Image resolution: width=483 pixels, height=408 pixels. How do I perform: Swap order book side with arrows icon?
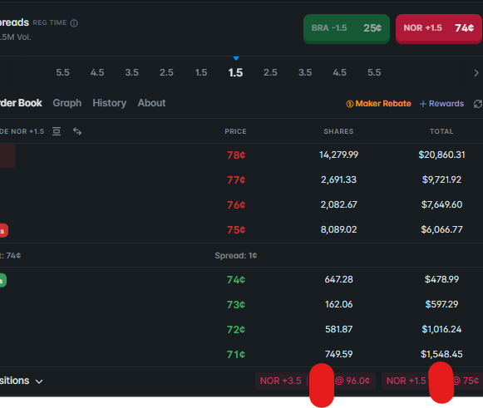point(77,131)
